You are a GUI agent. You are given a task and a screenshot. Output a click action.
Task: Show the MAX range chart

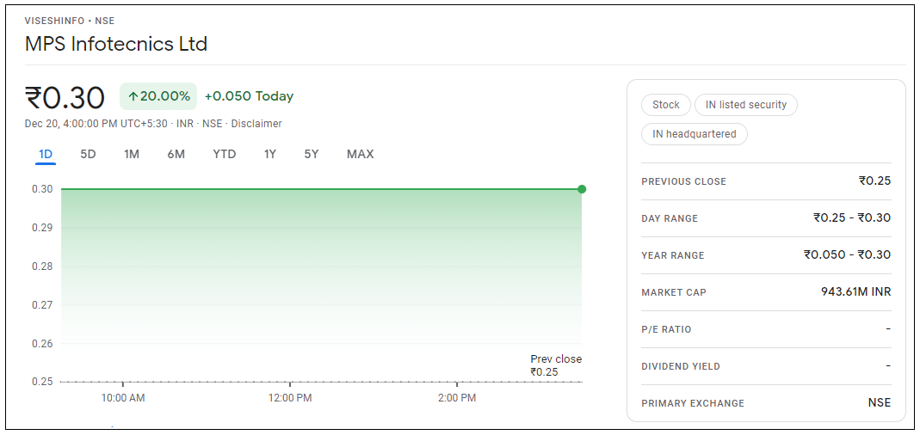coord(360,155)
